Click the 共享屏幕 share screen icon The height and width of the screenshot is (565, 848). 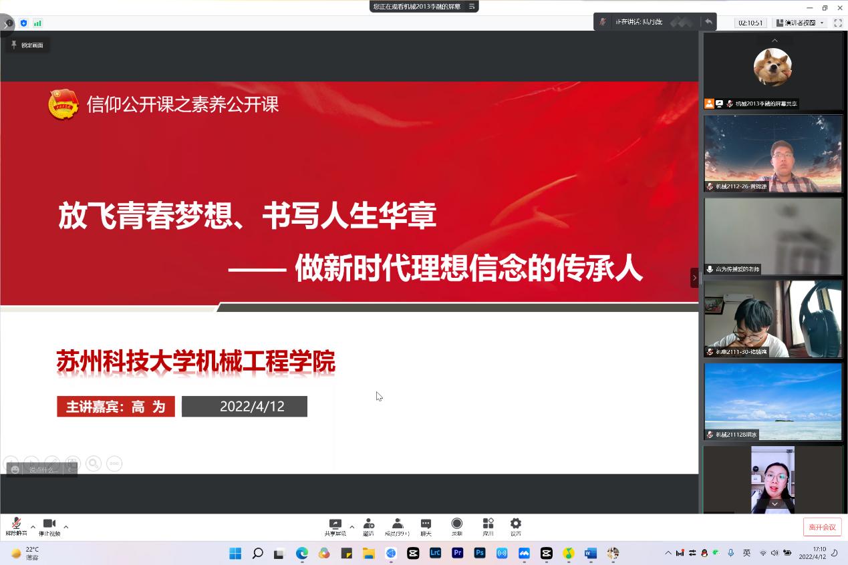point(335,526)
